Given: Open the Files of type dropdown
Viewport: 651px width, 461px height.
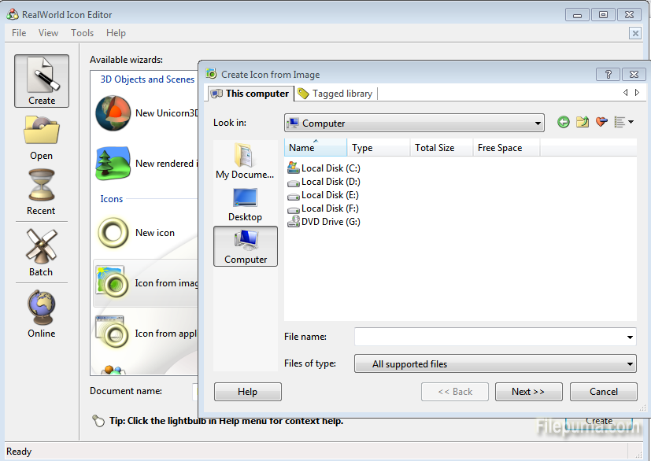Looking at the screenshot, I should [x=630, y=364].
